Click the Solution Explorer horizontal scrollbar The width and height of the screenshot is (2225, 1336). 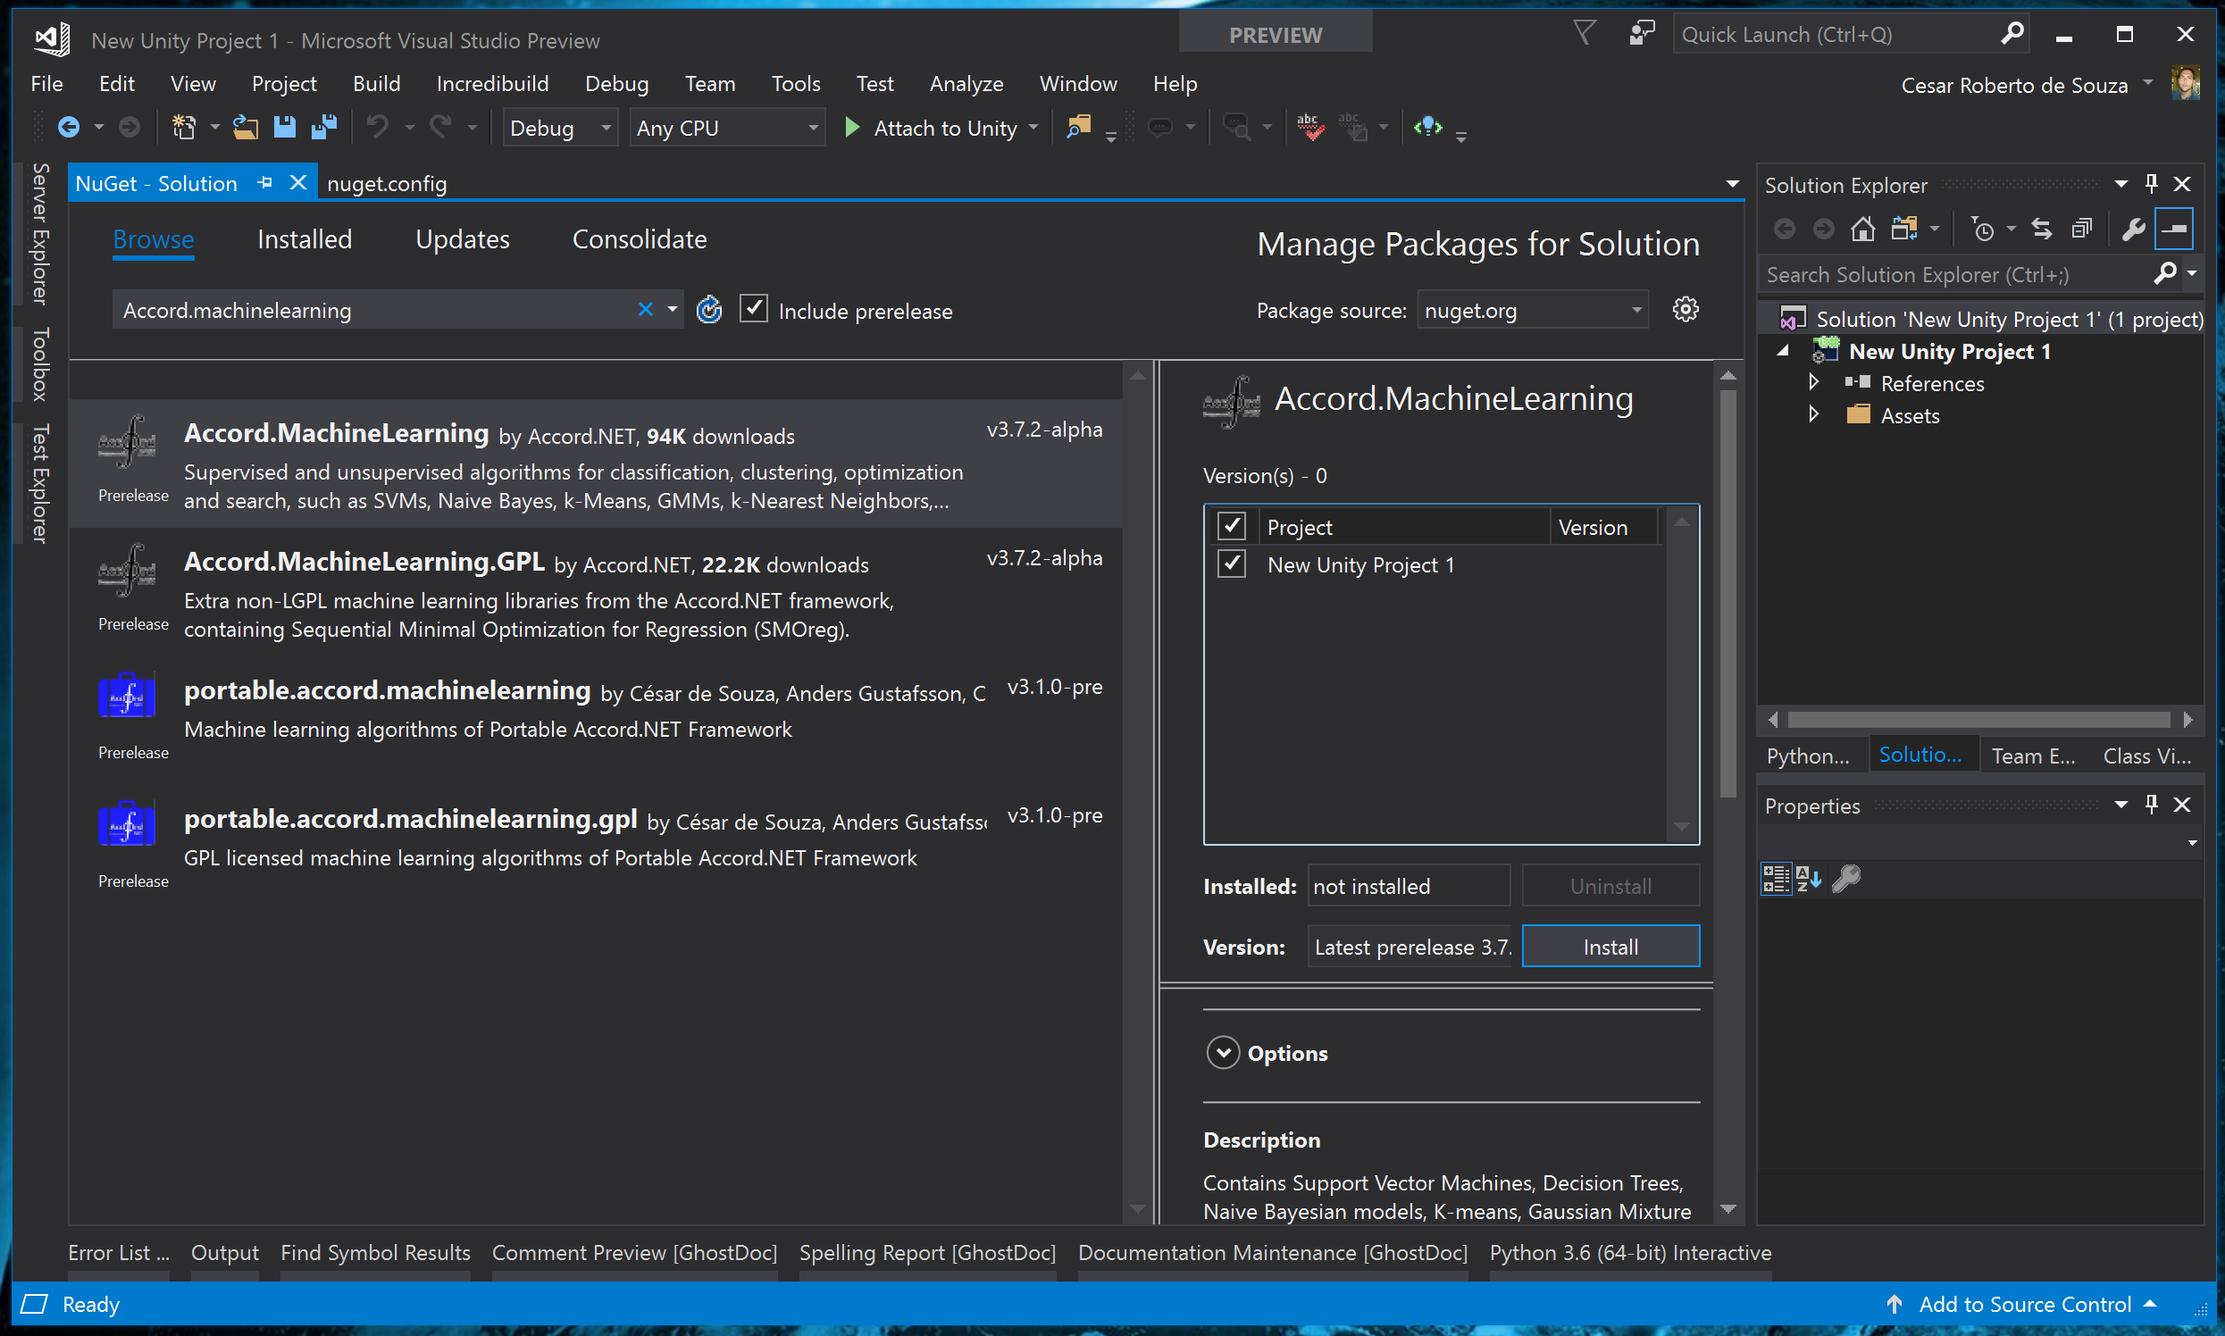pyautogui.click(x=1978, y=719)
